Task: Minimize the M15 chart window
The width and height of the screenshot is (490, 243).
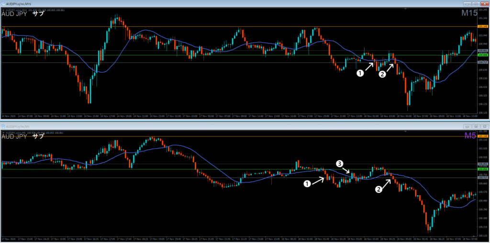Action: point(468,4)
